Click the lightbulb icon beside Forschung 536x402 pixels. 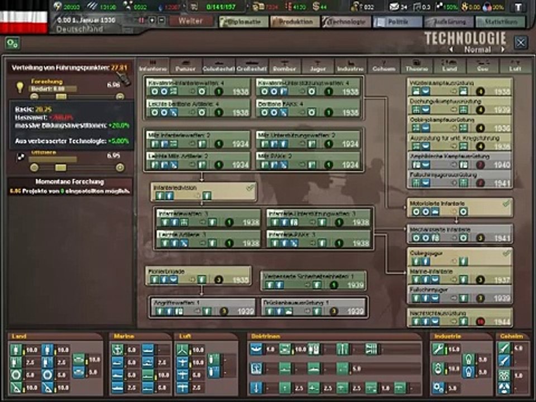pos(20,87)
